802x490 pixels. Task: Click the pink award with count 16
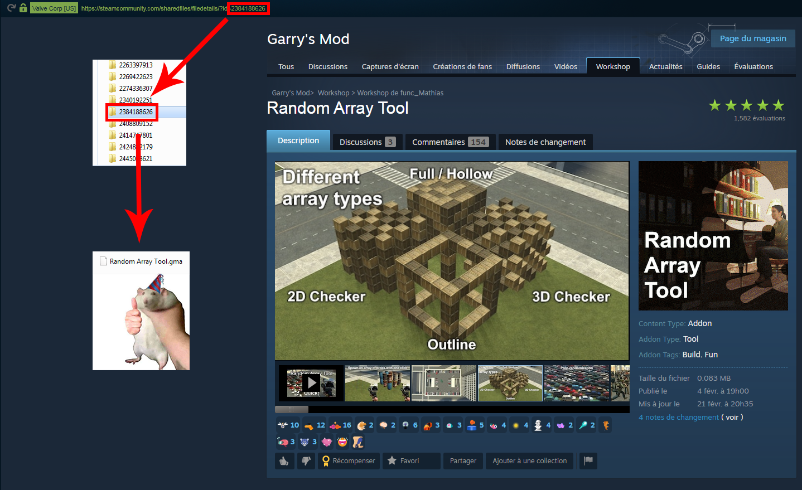point(340,425)
